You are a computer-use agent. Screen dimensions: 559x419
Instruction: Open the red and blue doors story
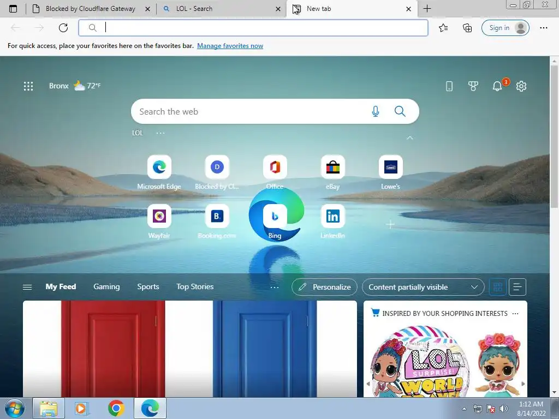coord(189,349)
